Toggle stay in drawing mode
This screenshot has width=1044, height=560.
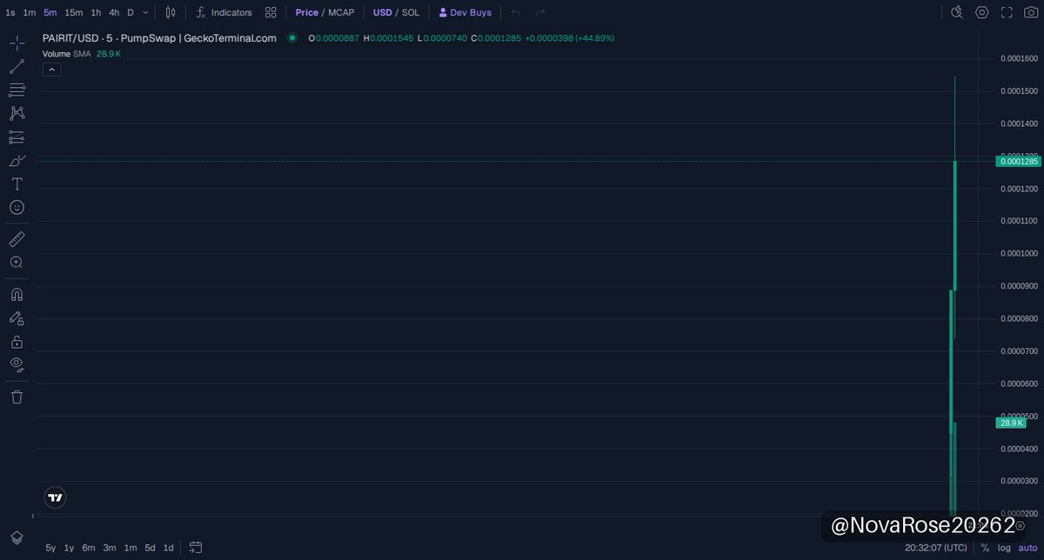17,318
